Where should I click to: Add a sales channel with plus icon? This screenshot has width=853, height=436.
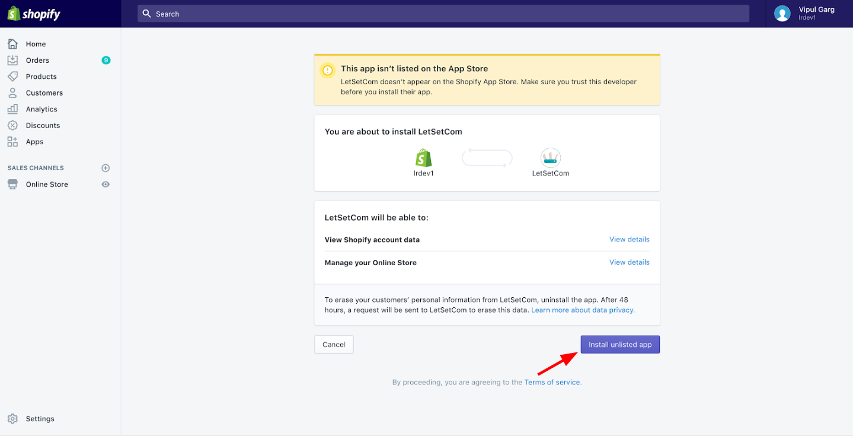tap(106, 168)
